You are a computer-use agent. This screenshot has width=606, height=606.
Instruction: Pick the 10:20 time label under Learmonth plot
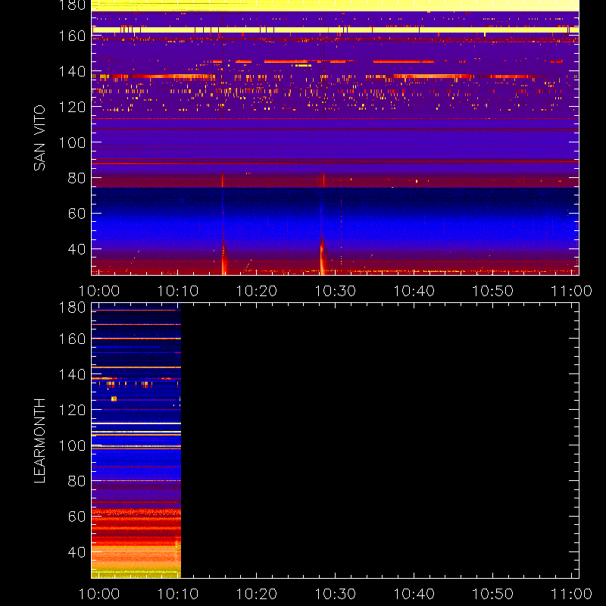257,594
